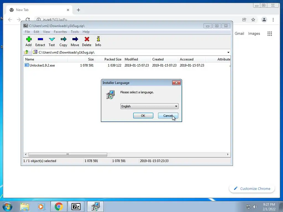Image resolution: width=283 pixels, height=212 pixels.
Task: Open the View menu
Action: point(46,32)
